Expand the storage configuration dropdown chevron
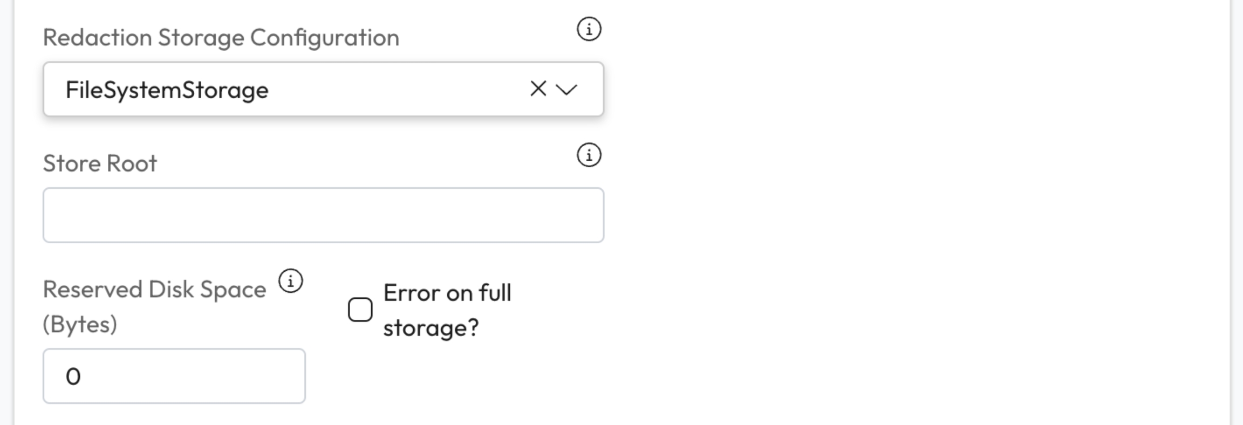The image size is (1243, 425). point(566,90)
